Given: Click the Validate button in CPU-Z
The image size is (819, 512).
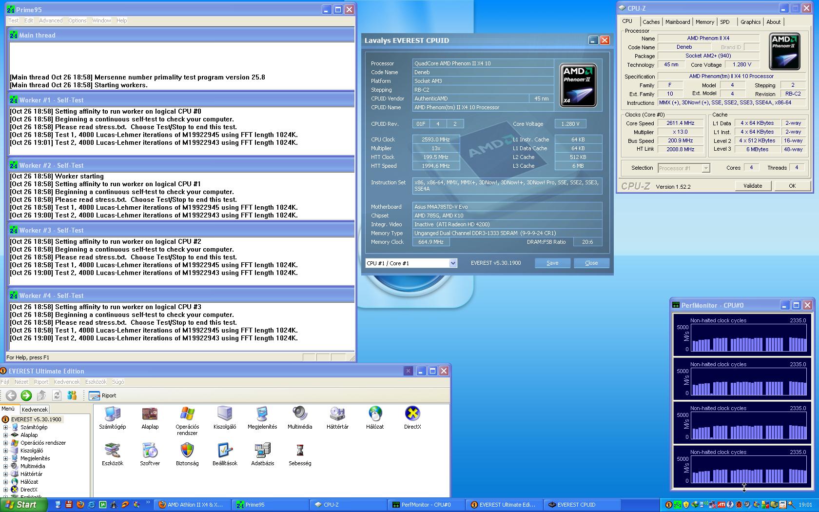Looking at the screenshot, I should click(753, 186).
